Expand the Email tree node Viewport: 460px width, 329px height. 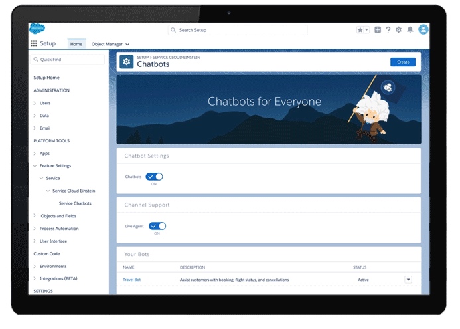pyautogui.click(x=35, y=128)
